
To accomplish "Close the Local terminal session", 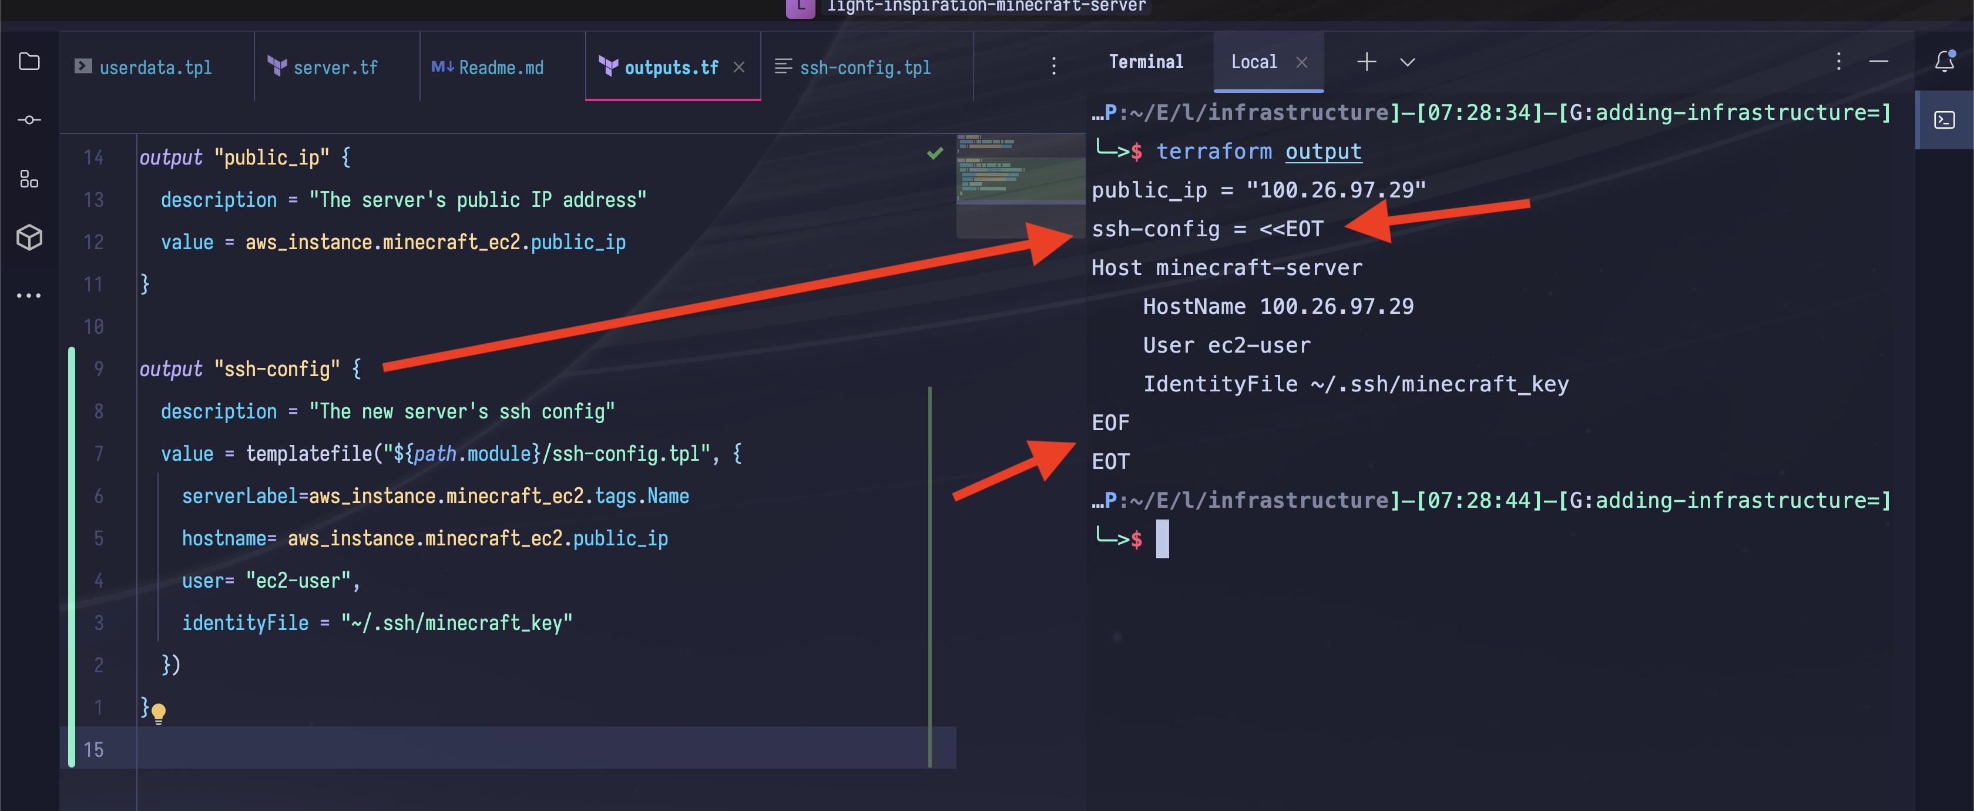I will pyautogui.click(x=1302, y=62).
